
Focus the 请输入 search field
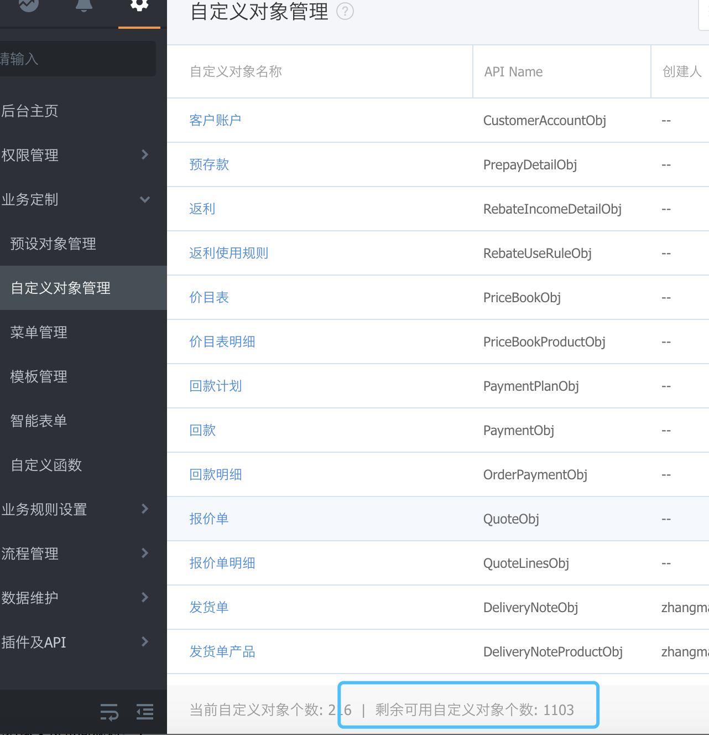click(x=77, y=59)
